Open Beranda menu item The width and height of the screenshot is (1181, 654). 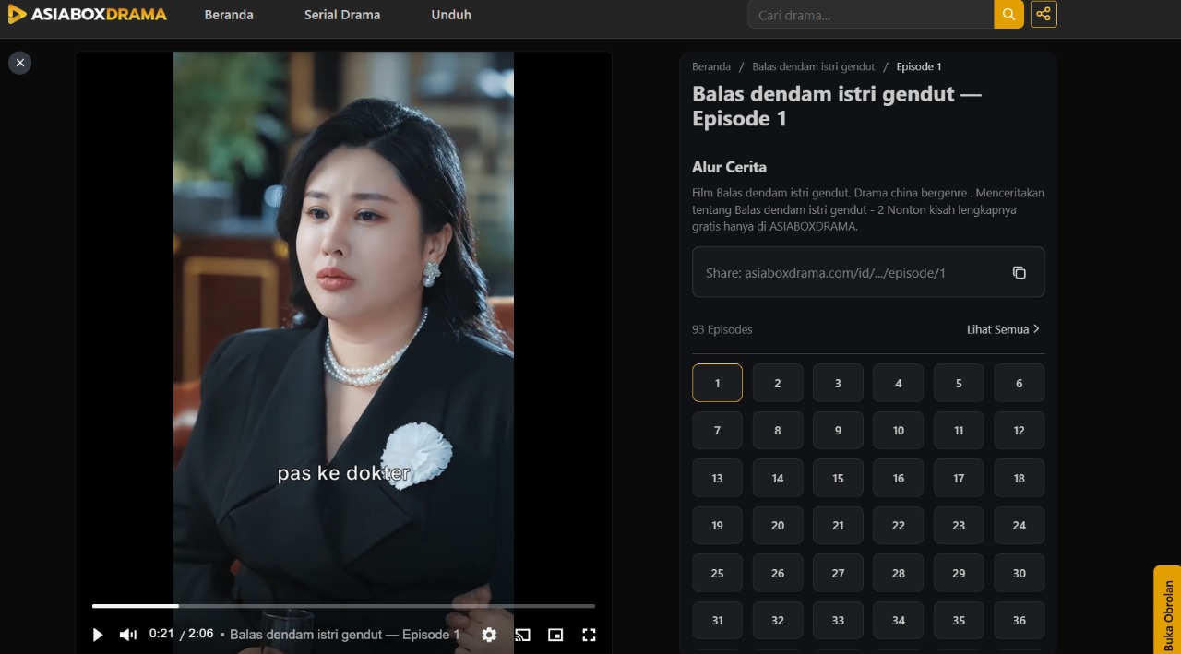coord(229,15)
